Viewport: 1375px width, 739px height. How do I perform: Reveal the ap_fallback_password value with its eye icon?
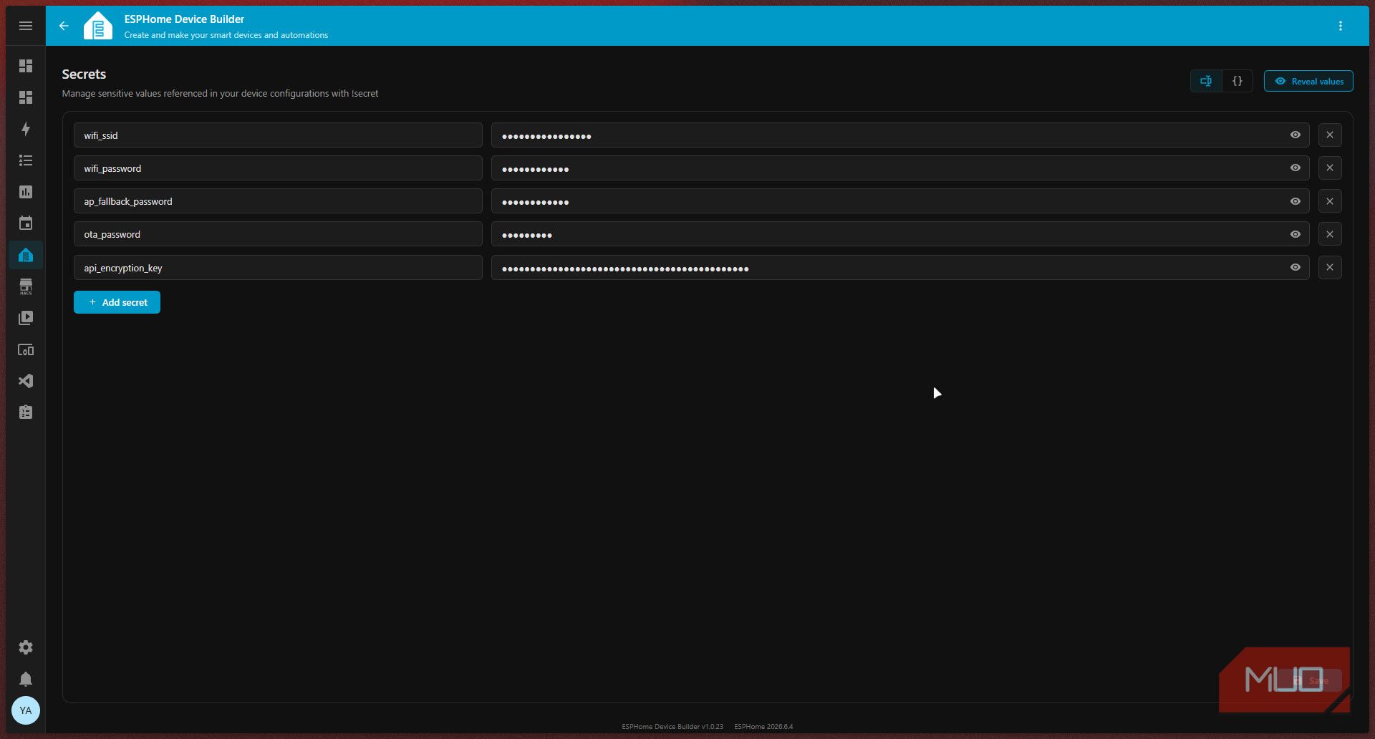[x=1296, y=201]
